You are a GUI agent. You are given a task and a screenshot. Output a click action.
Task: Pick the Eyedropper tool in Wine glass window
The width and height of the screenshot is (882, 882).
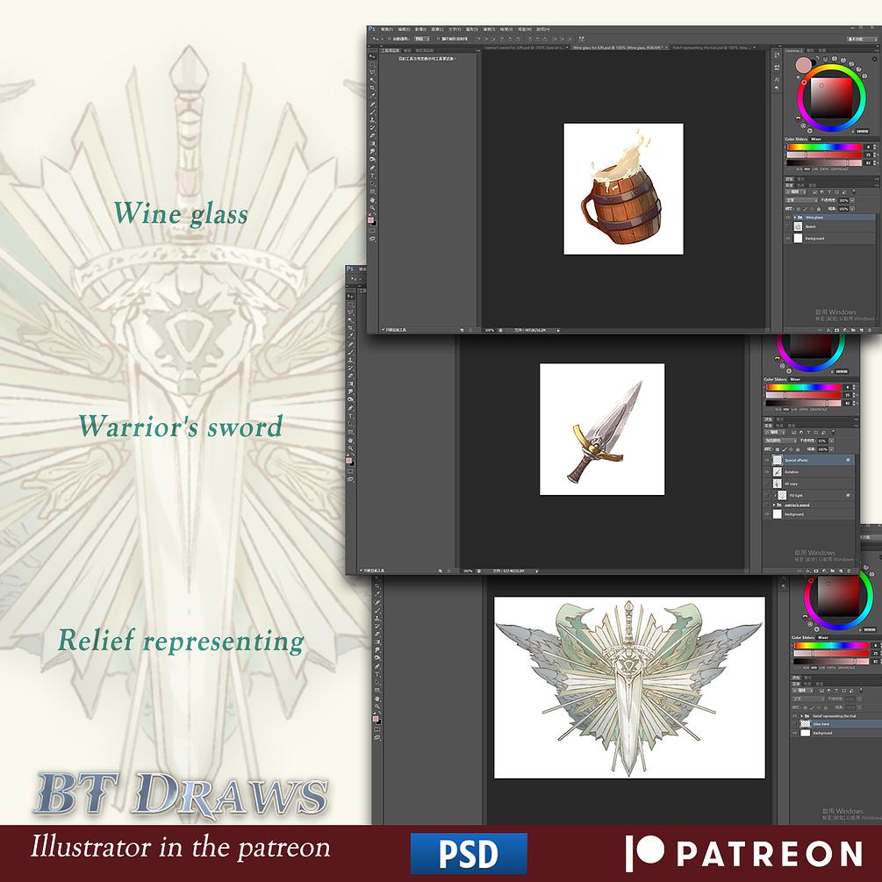(x=372, y=95)
